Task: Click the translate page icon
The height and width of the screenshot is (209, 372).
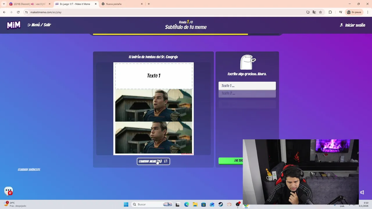Action: coord(314,12)
